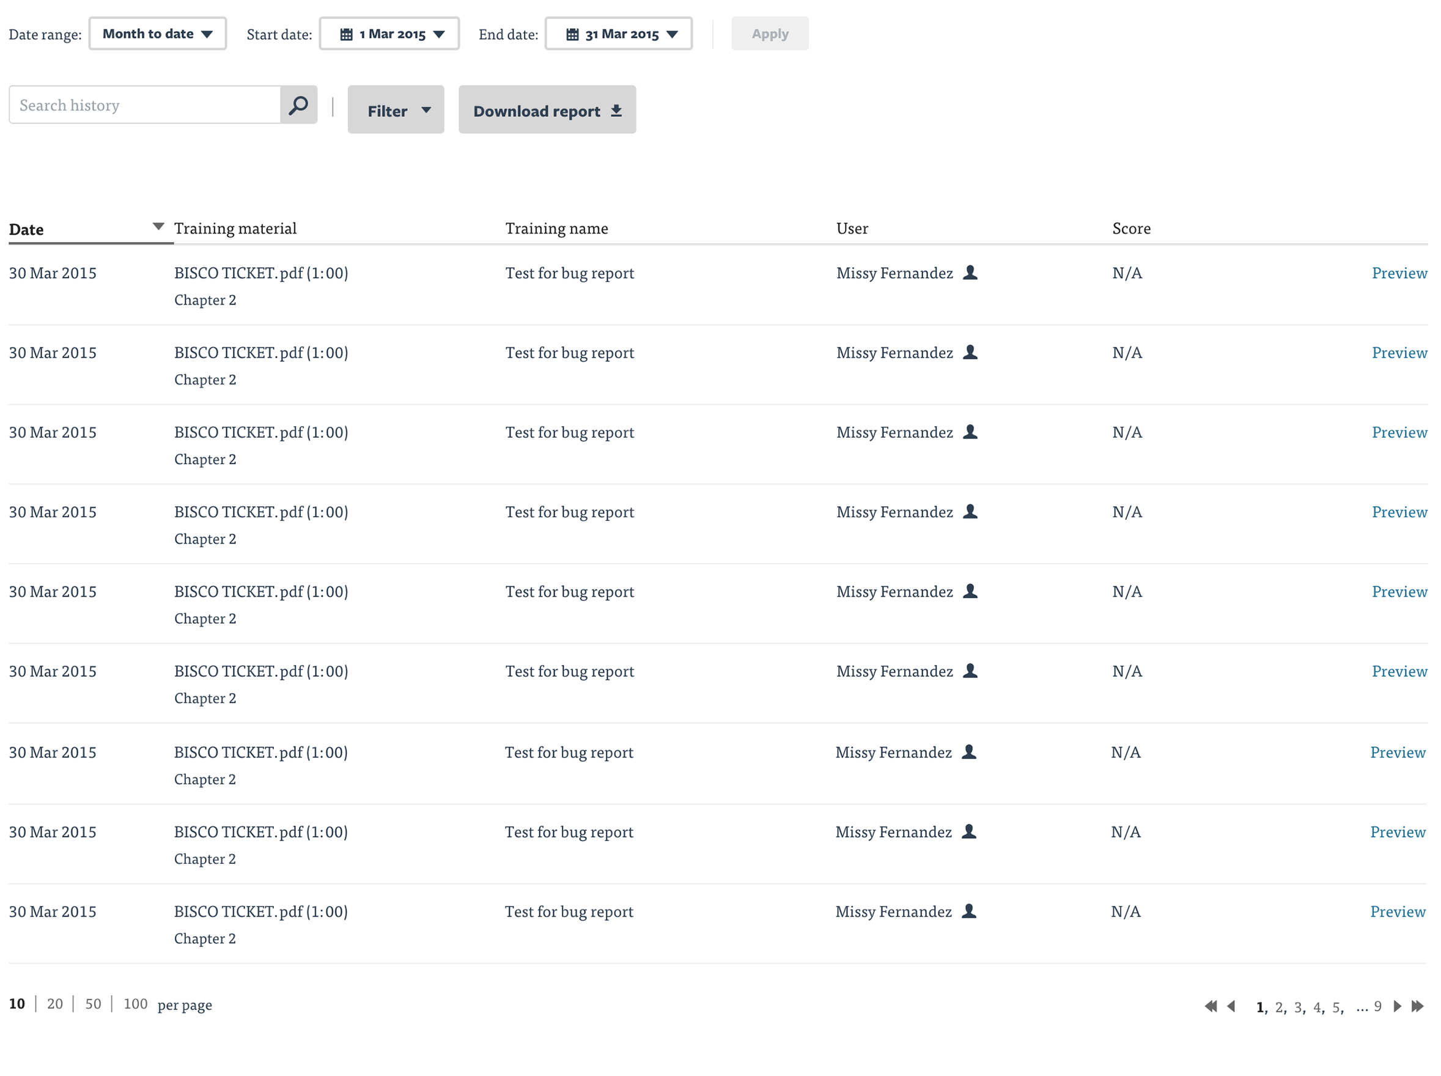Click the sort arrow on the Date column
The height and width of the screenshot is (1076, 1441).
[x=158, y=226]
